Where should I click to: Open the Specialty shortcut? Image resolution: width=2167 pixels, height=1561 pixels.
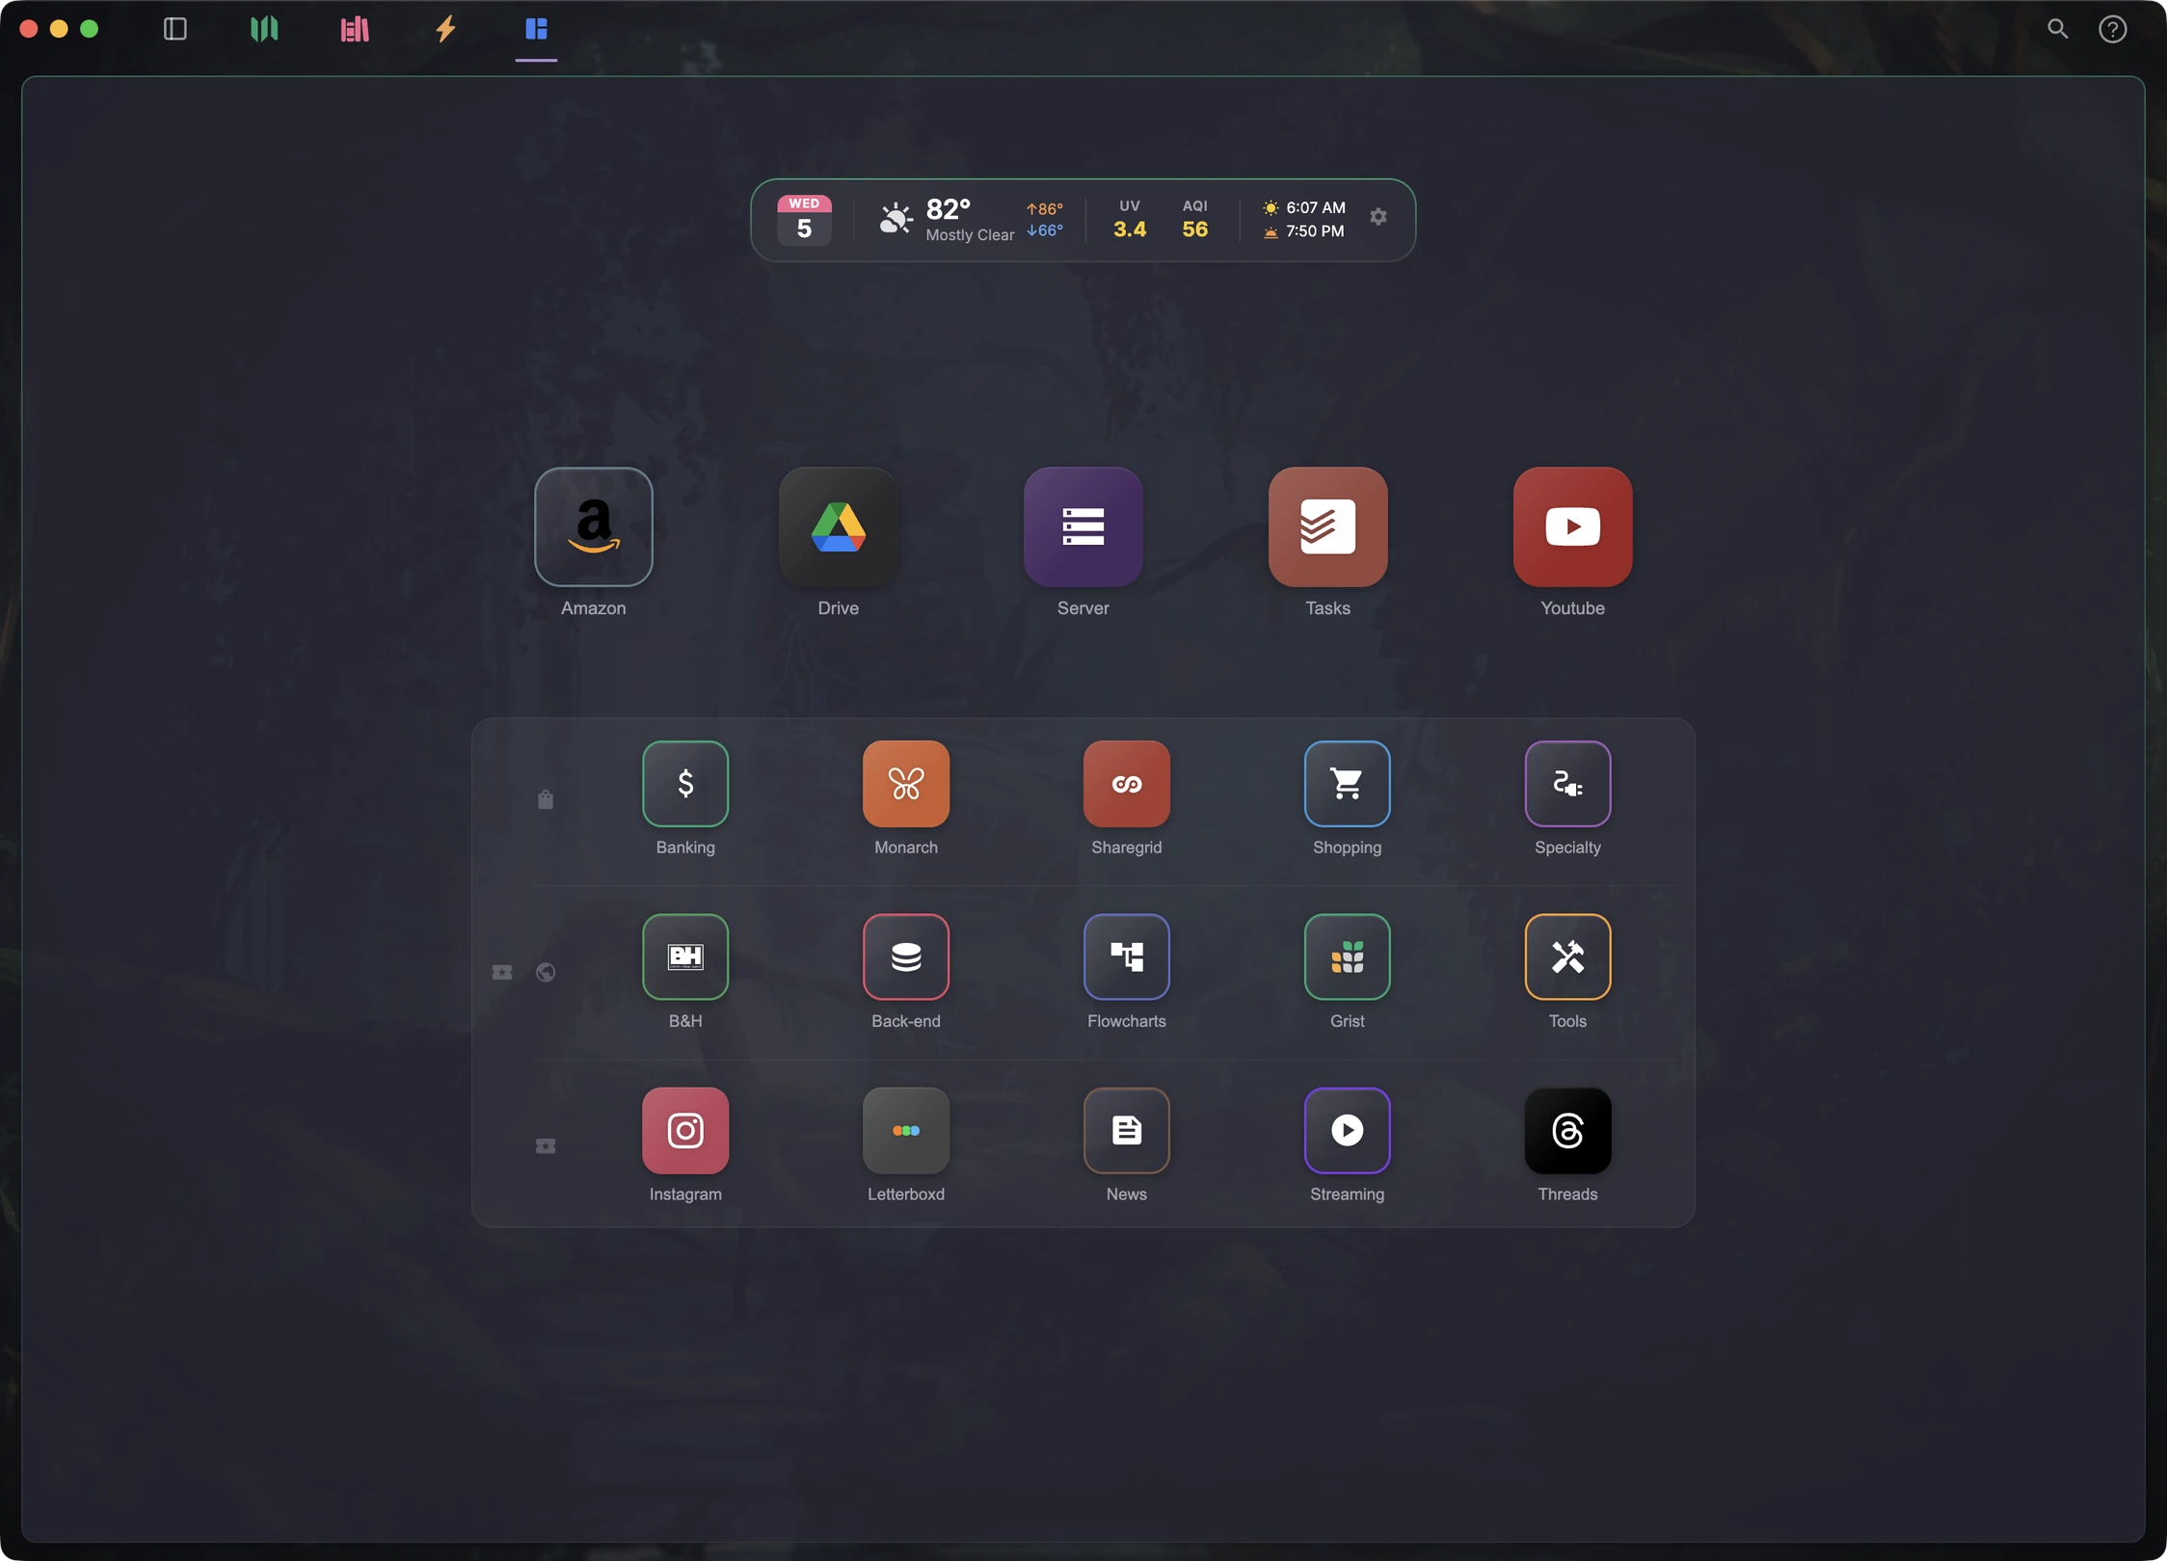(1567, 783)
